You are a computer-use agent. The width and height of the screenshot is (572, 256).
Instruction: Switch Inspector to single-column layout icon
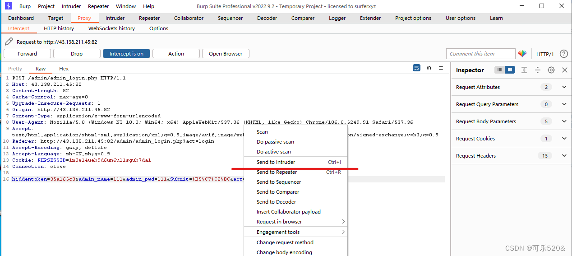coord(499,70)
